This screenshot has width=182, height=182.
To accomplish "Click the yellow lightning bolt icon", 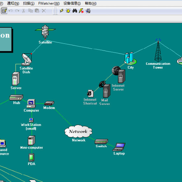I will (x=62, y=11).
